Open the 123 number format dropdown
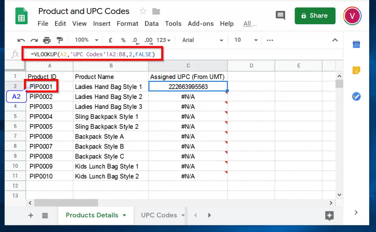The height and width of the screenshot is (232, 376). click(x=163, y=40)
